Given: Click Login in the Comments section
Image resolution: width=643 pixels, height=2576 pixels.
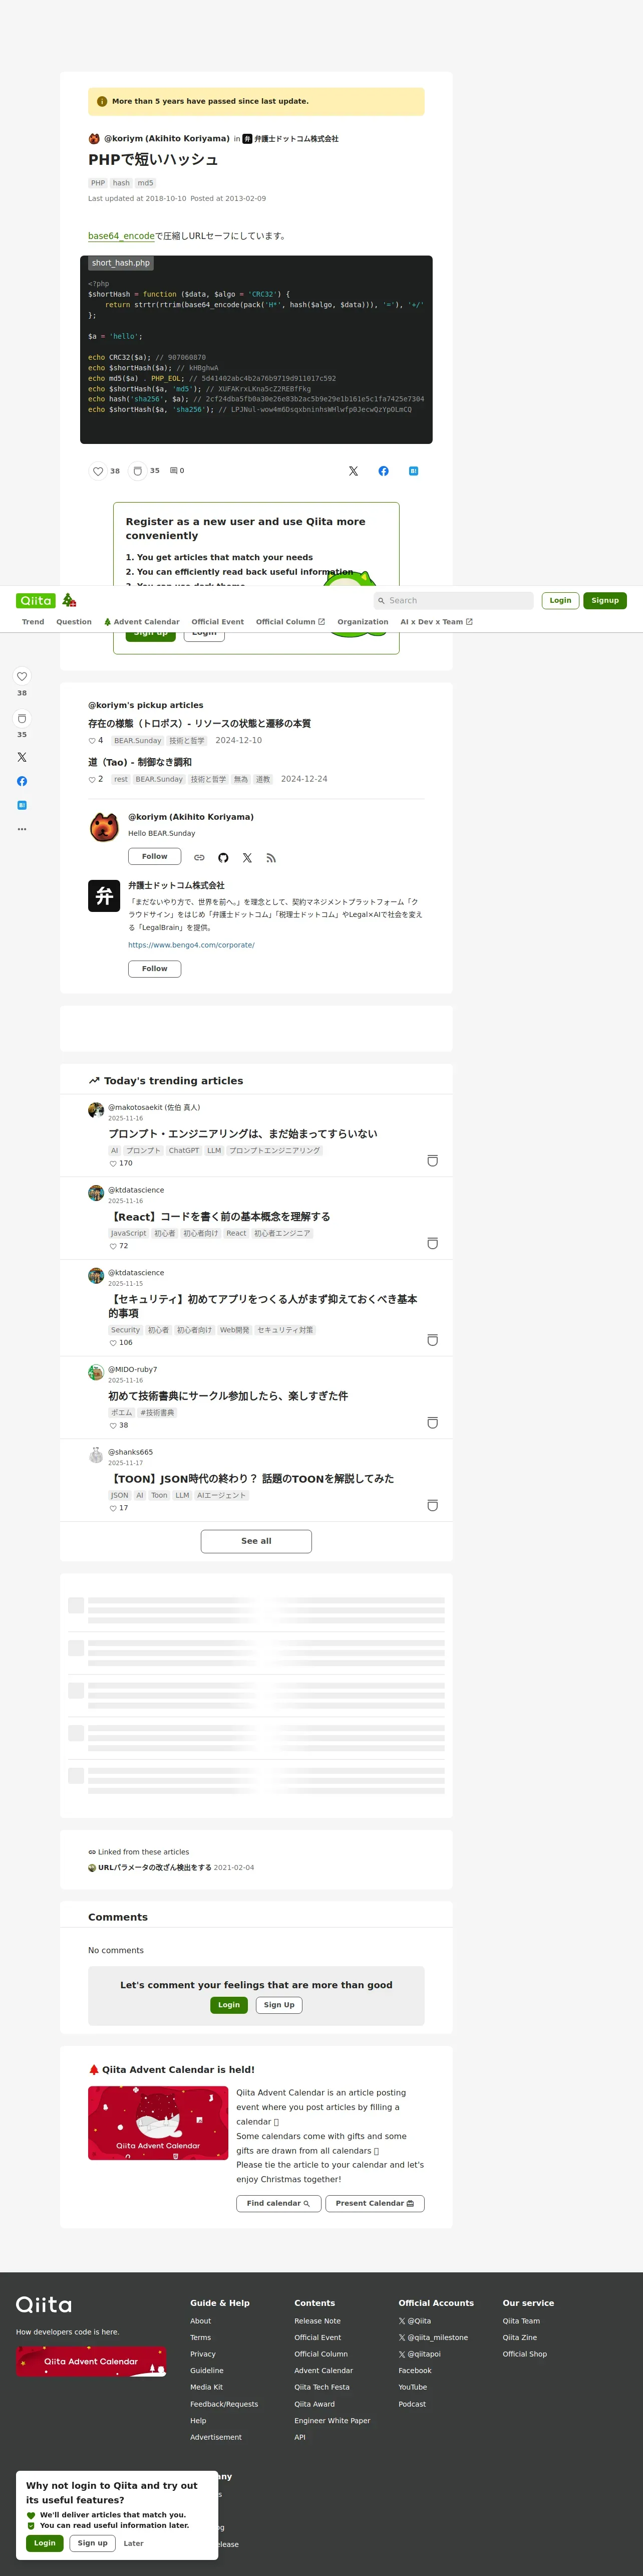Looking at the screenshot, I should coord(229,2005).
